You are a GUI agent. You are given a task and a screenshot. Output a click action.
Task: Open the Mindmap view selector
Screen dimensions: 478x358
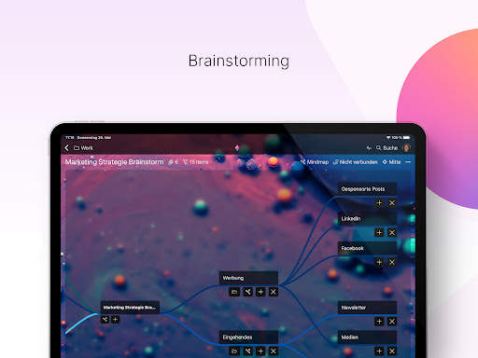315,162
